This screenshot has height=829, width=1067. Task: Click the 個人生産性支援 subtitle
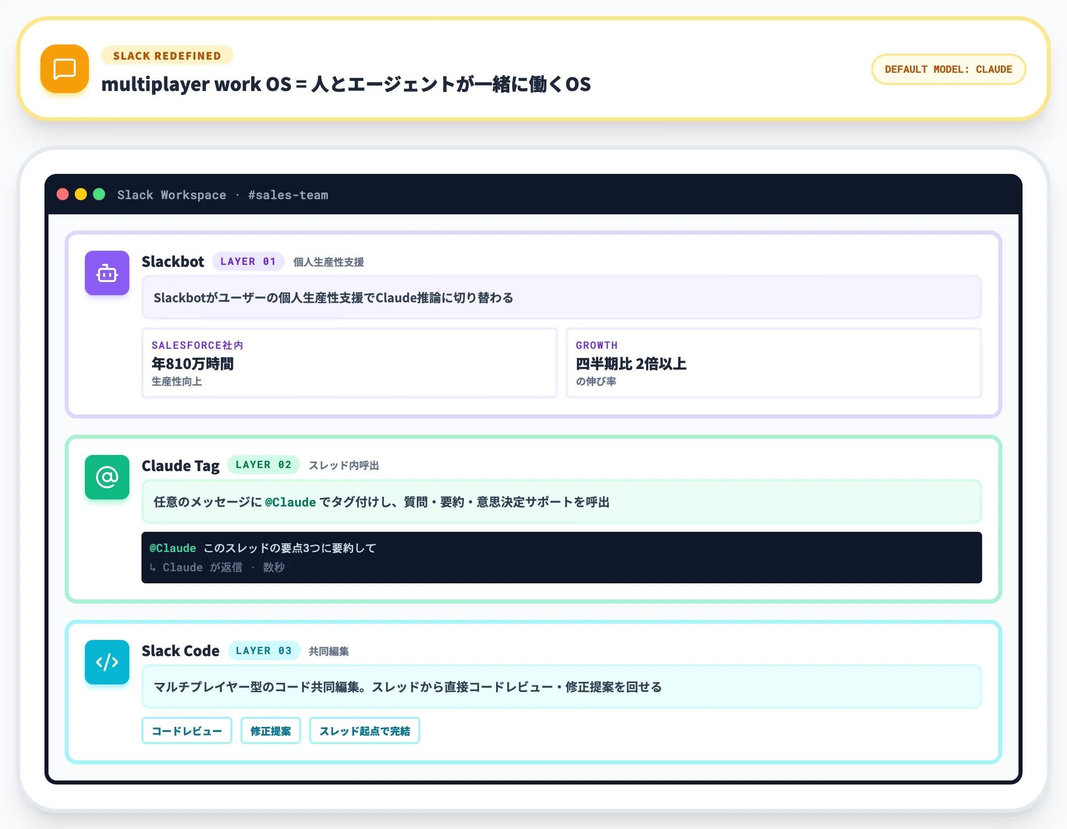point(329,262)
